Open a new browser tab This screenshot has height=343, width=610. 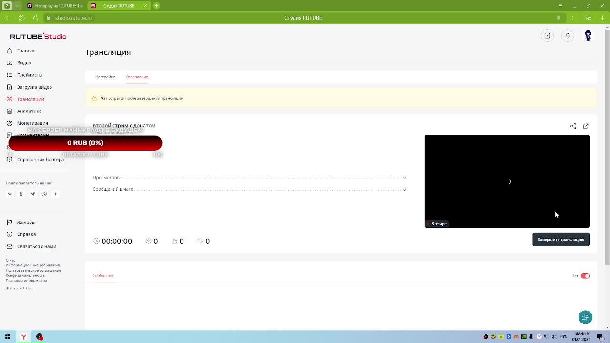coord(156,6)
